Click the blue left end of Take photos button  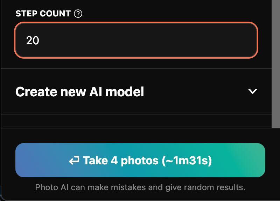tap(27, 160)
